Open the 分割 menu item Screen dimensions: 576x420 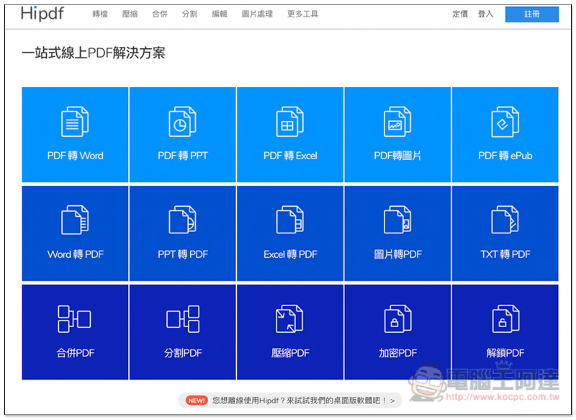click(x=189, y=14)
